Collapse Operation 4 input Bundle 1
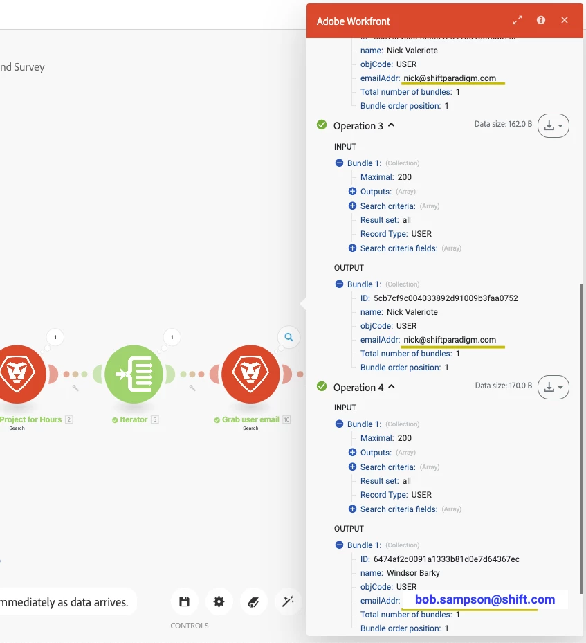The height and width of the screenshot is (643, 586). coord(339,424)
